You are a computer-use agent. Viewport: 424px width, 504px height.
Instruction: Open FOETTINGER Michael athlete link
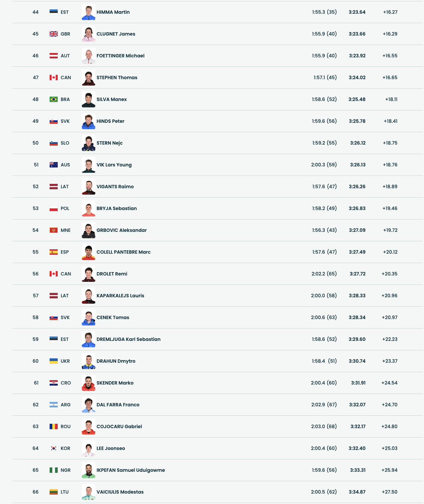pyautogui.click(x=120, y=56)
